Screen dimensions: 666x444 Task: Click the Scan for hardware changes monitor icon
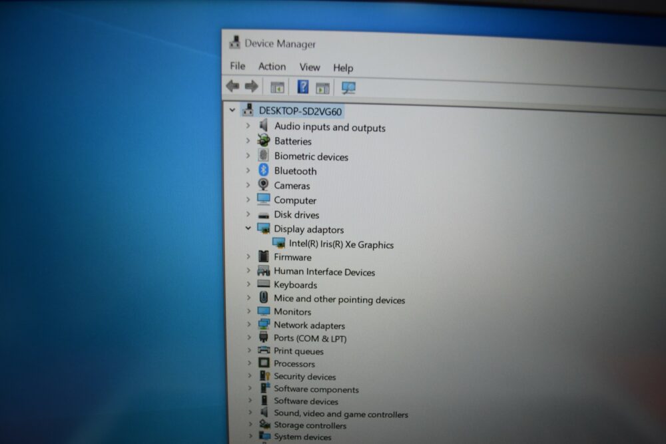(x=349, y=88)
